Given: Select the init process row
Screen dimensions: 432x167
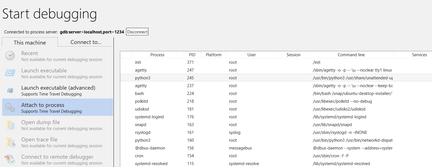Looking at the screenshot, I should (x=196, y=62).
